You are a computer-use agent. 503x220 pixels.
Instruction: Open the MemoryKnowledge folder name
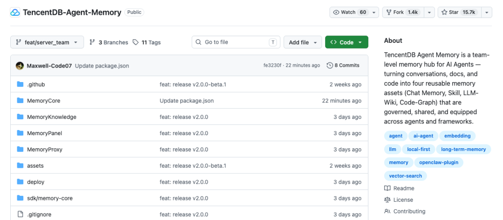point(52,117)
